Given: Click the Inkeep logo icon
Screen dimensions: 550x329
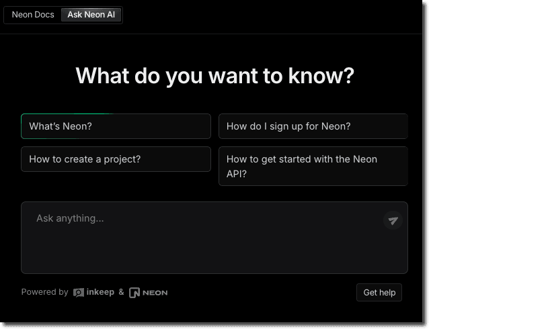Looking at the screenshot, I should pos(79,293).
